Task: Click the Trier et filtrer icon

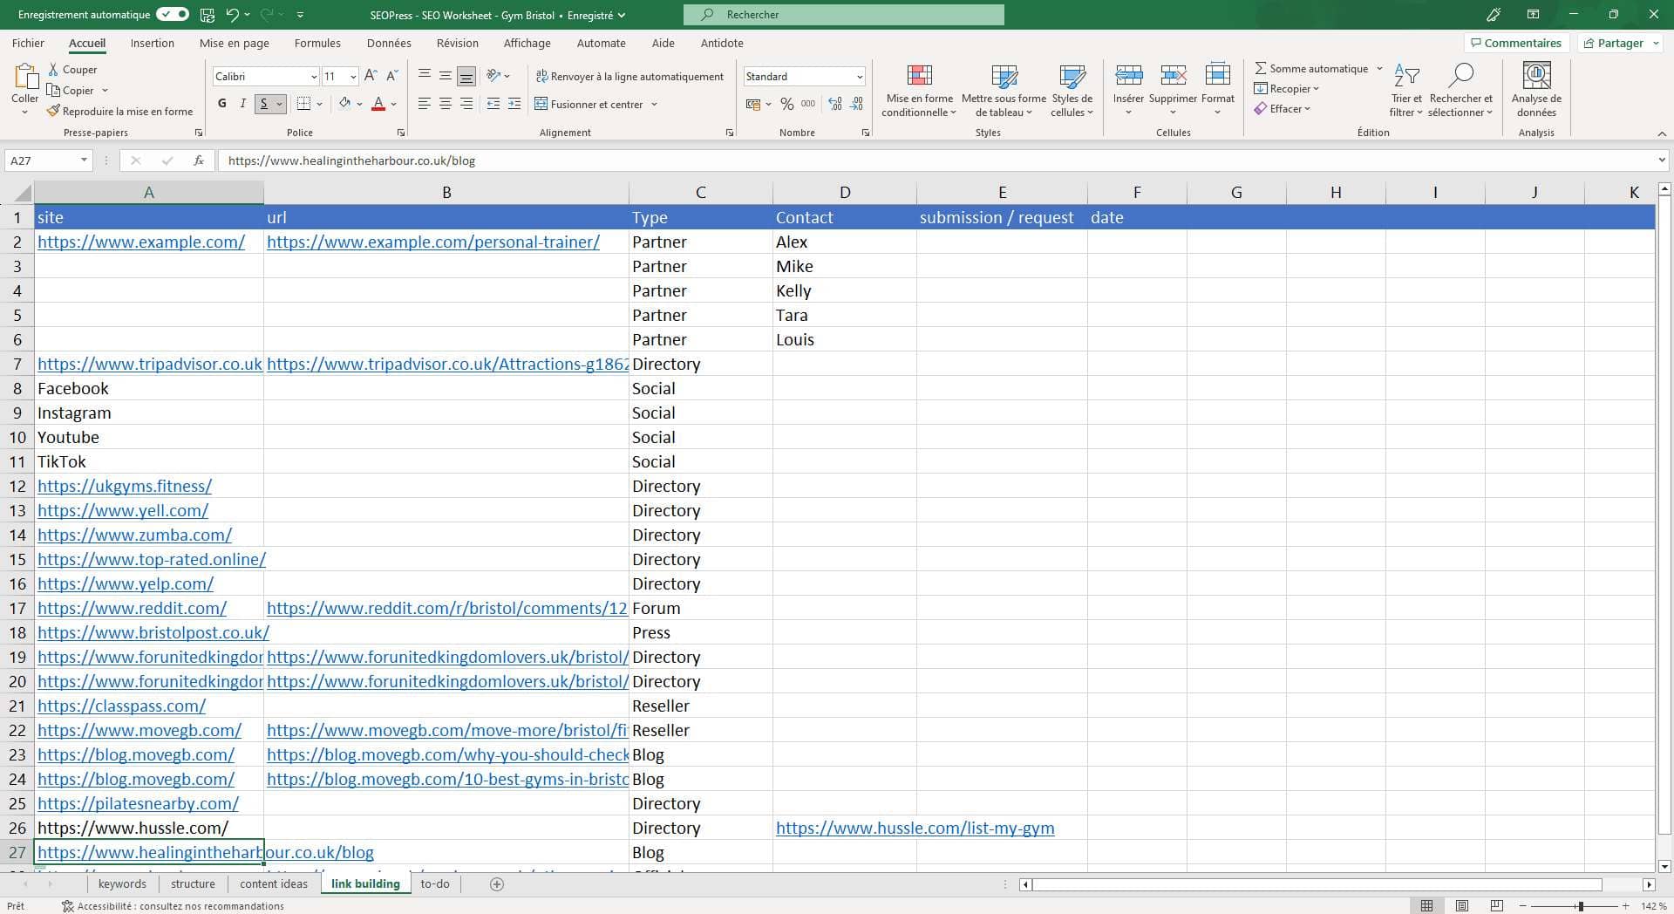Action: [x=1406, y=76]
